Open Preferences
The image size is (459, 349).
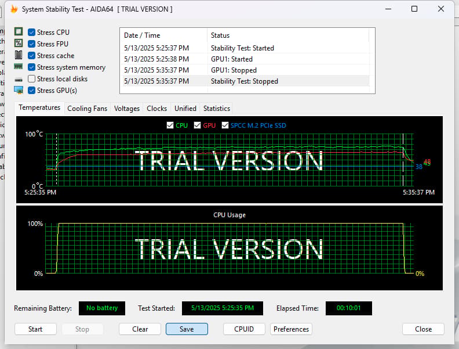coord(292,329)
